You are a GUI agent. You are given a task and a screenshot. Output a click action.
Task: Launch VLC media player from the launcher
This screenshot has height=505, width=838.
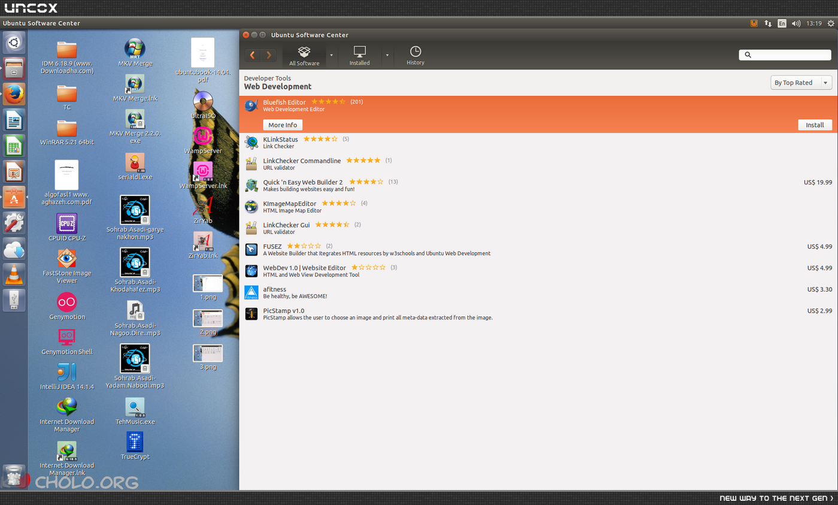pos(14,274)
